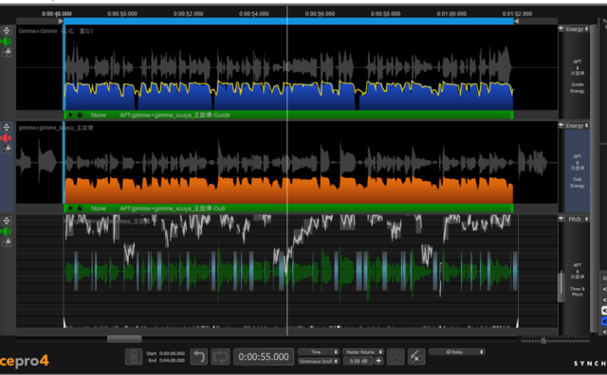Play the APT Guide region
Screen dimensions: 607x375
pos(70,115)
